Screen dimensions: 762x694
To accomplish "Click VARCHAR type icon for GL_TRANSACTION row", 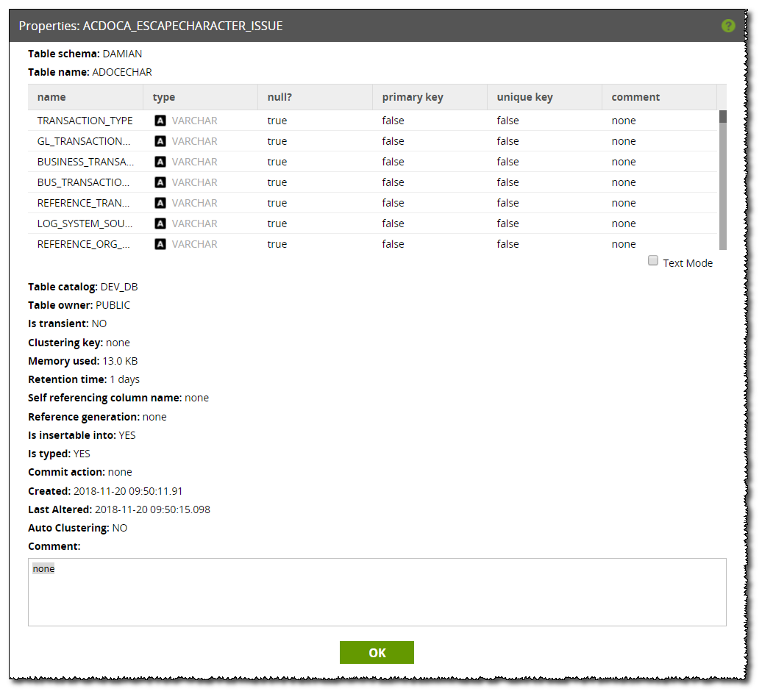I will 160,141.
